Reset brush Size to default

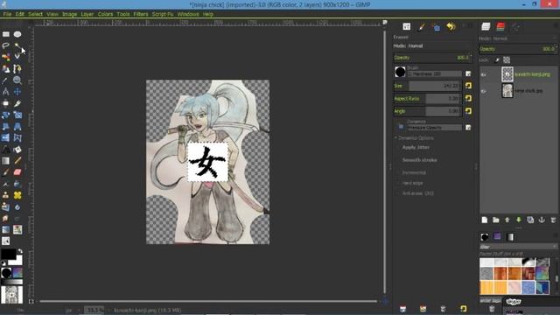(468, 86)
